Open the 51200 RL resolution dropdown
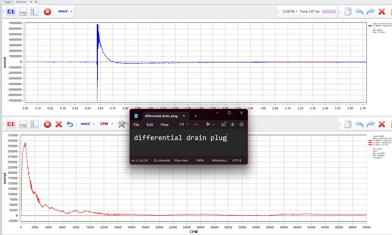Screen dimensions: 392x235 coord(290,11)
